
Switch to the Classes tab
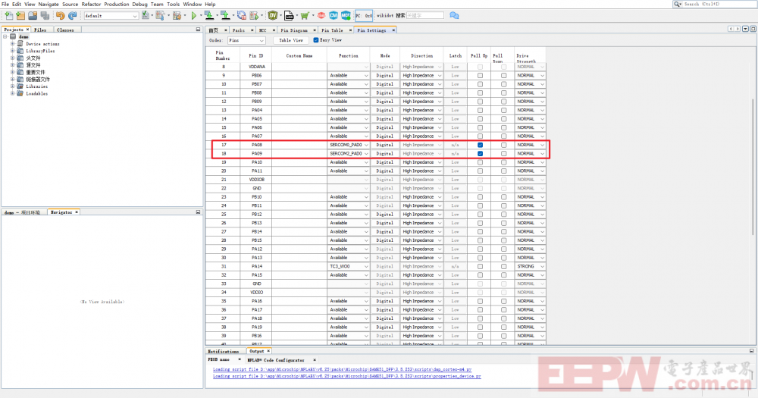[65, 30]
